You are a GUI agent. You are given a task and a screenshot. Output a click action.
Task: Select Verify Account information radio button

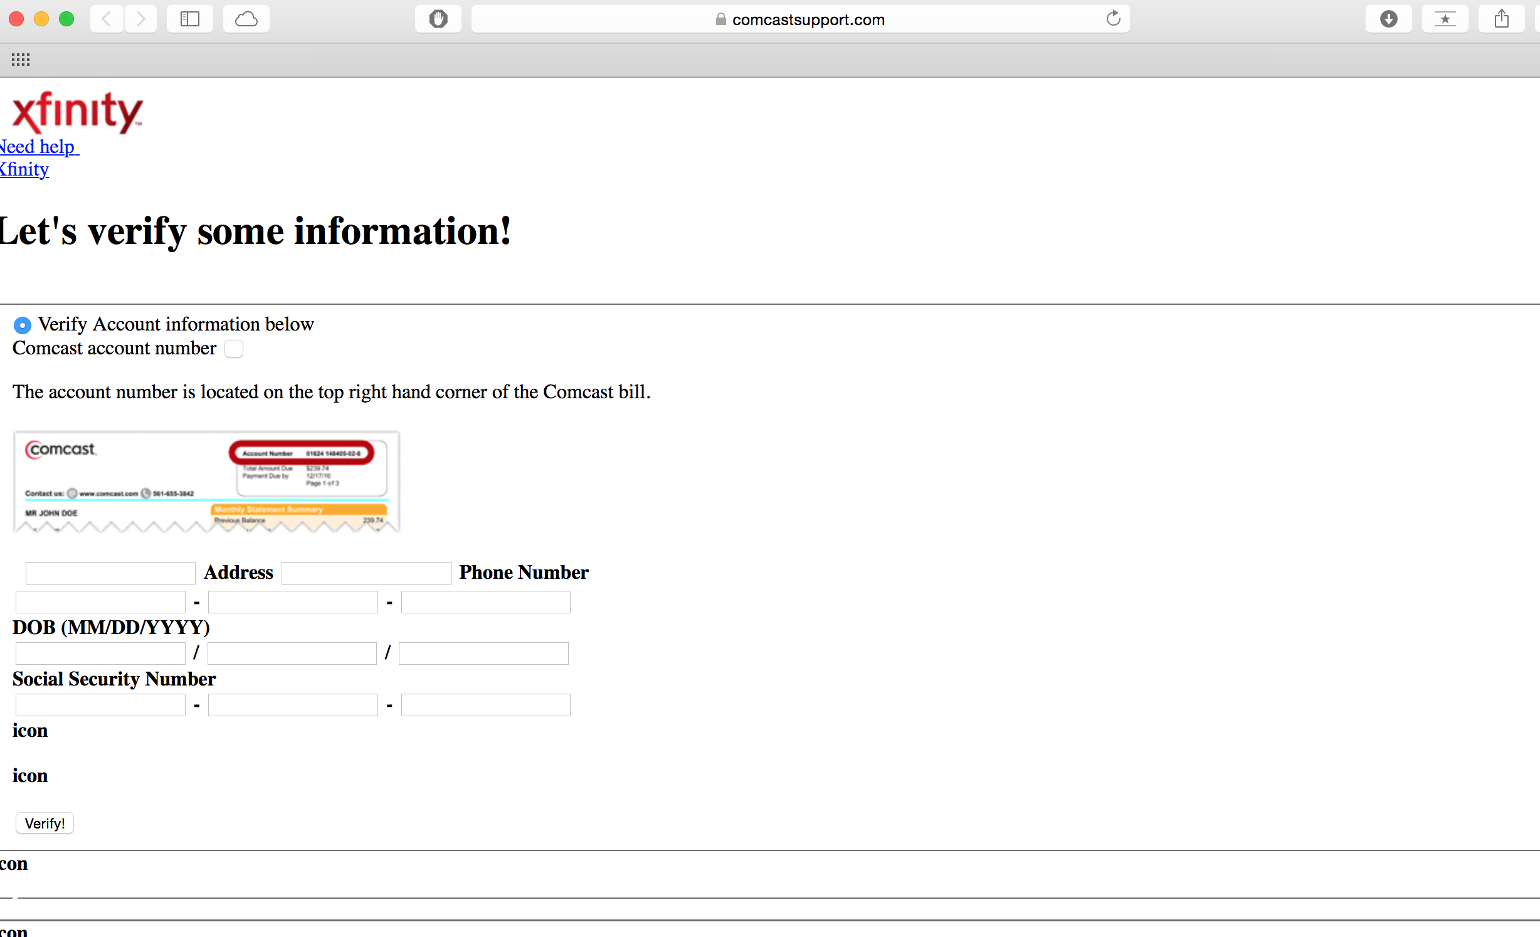click(x=22, y=325)
